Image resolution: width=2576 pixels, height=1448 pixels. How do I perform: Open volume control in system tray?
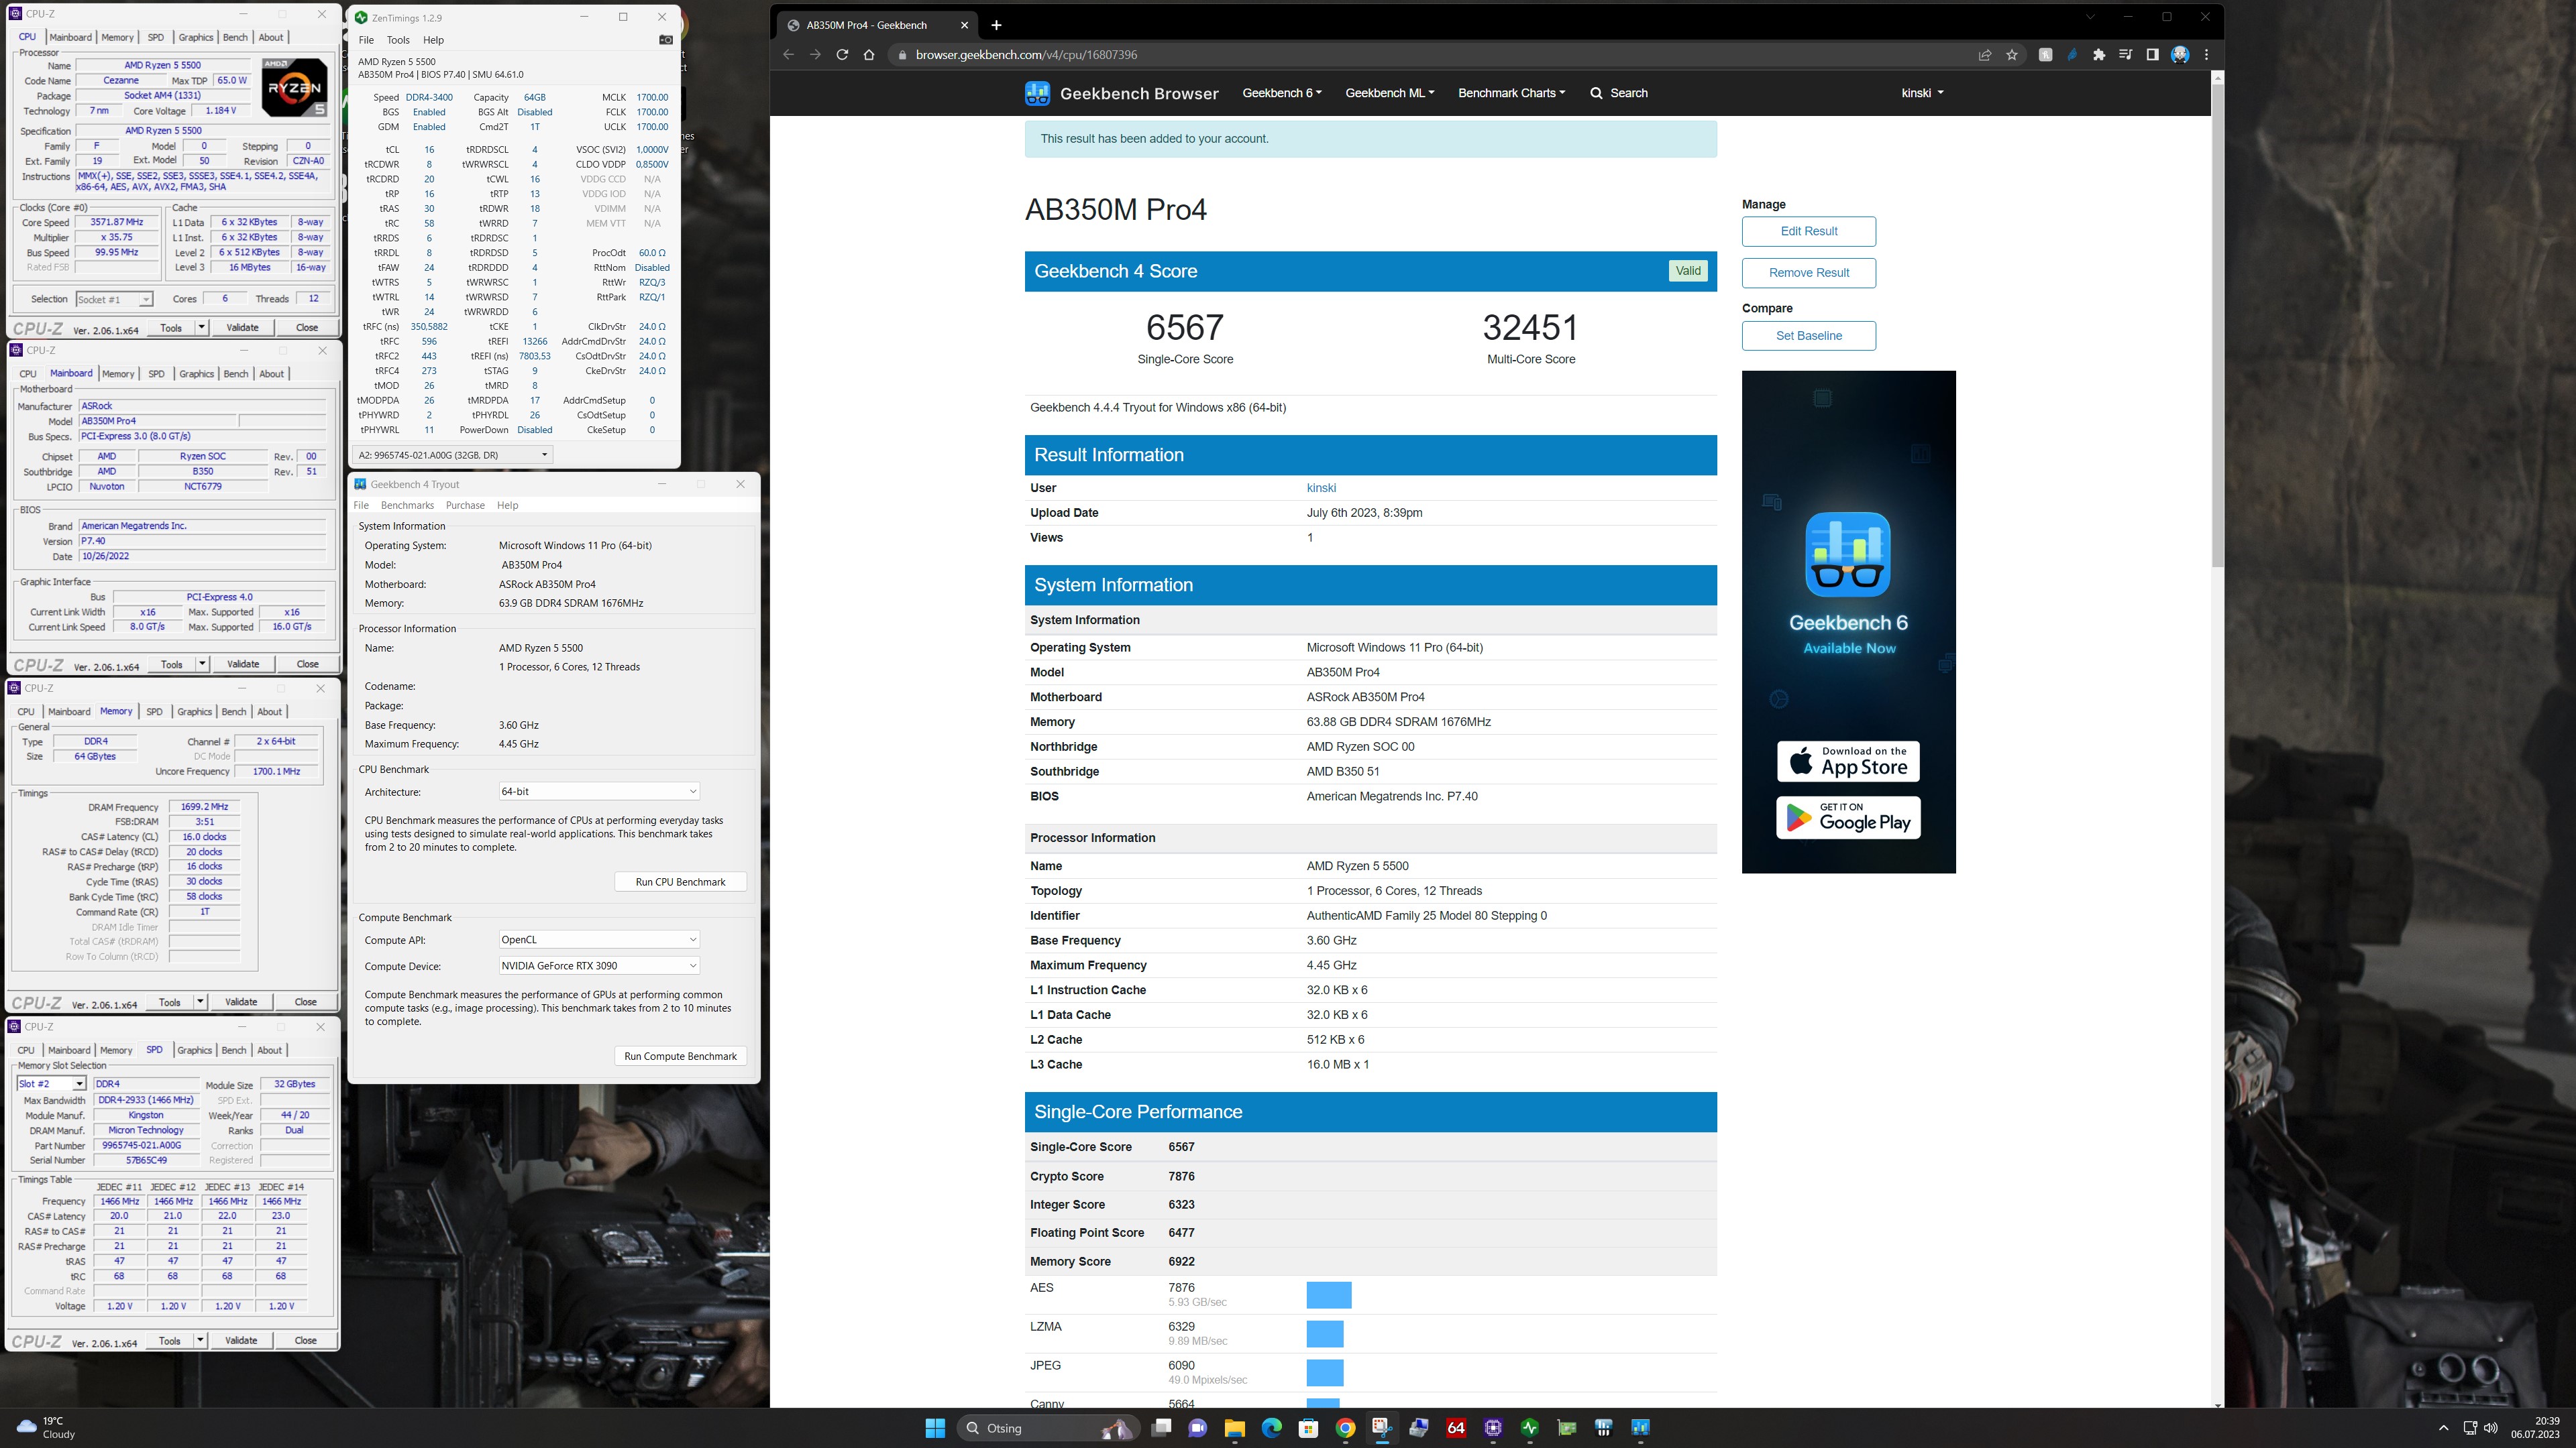(2490, 1428)
